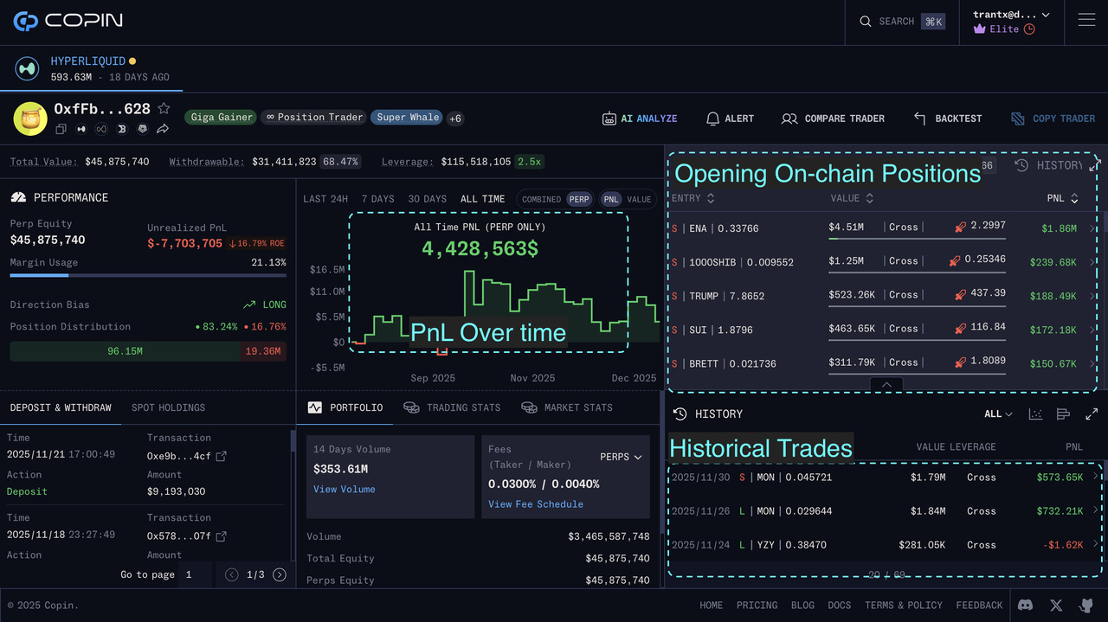The height and width of the screenshot is (622, 1108).
Task: Open Compare Trader
Action: (833, 119)
